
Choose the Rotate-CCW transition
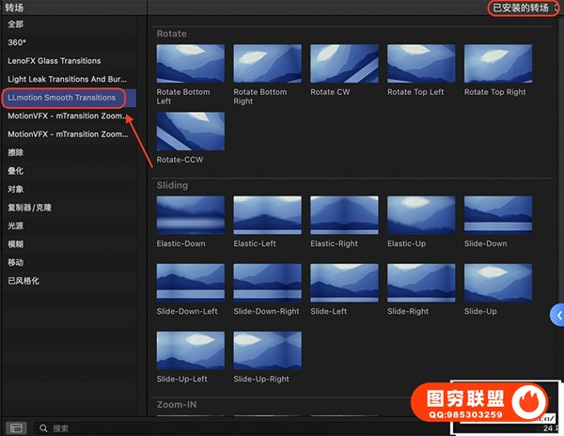click(191, 132)
